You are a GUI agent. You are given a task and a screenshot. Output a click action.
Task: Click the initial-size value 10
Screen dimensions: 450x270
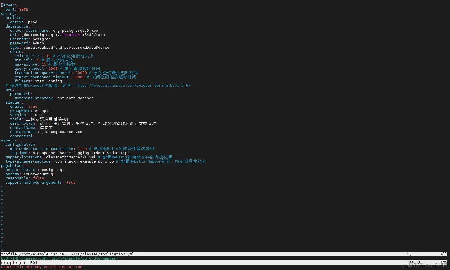tap(48, 56)
